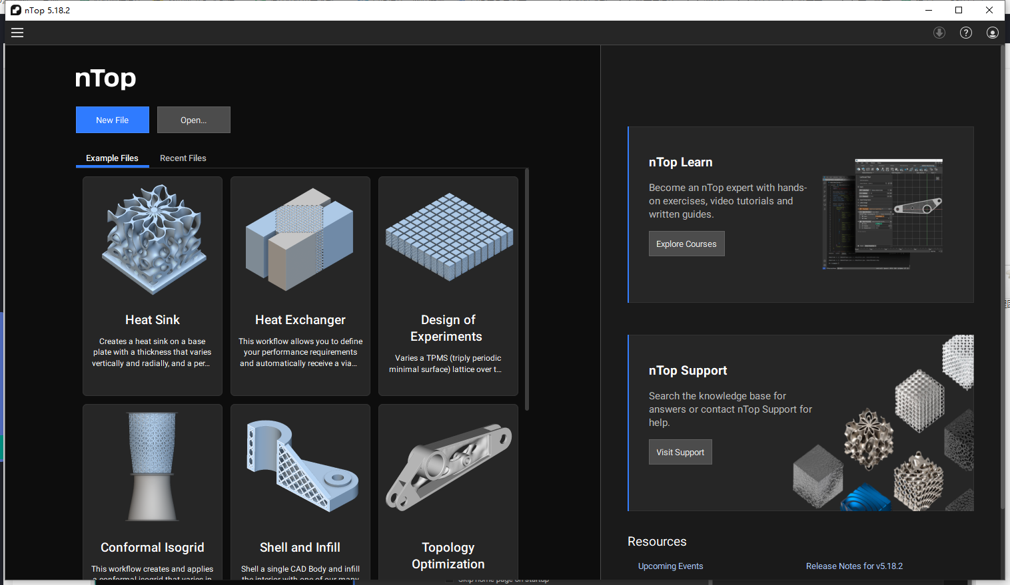Open the Shell and Infill example
Image resolution: width=1010 pixels, height=585 pixels.
pyautogui.click(x=300, y=492)
